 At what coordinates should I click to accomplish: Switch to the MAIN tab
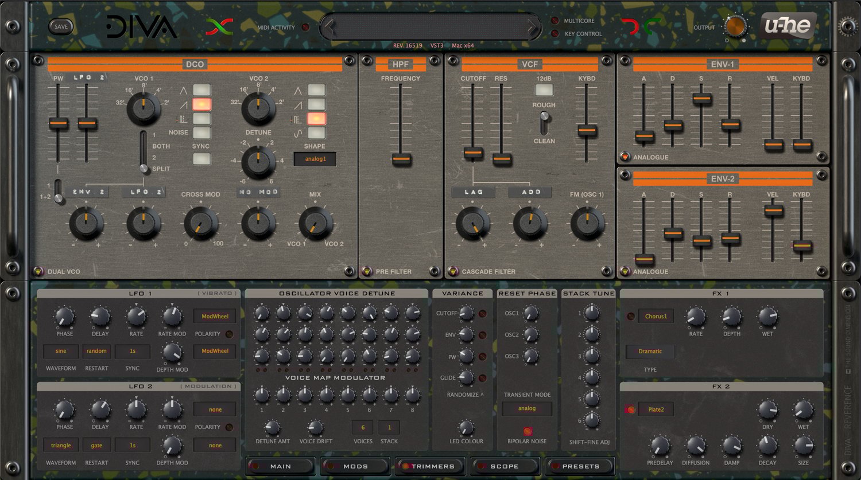click(280, 466)
